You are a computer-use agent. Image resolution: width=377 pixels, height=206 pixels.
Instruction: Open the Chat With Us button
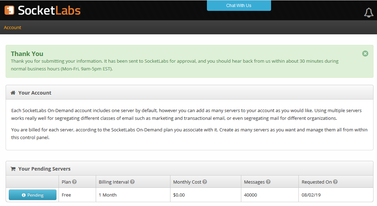(239, 6)
